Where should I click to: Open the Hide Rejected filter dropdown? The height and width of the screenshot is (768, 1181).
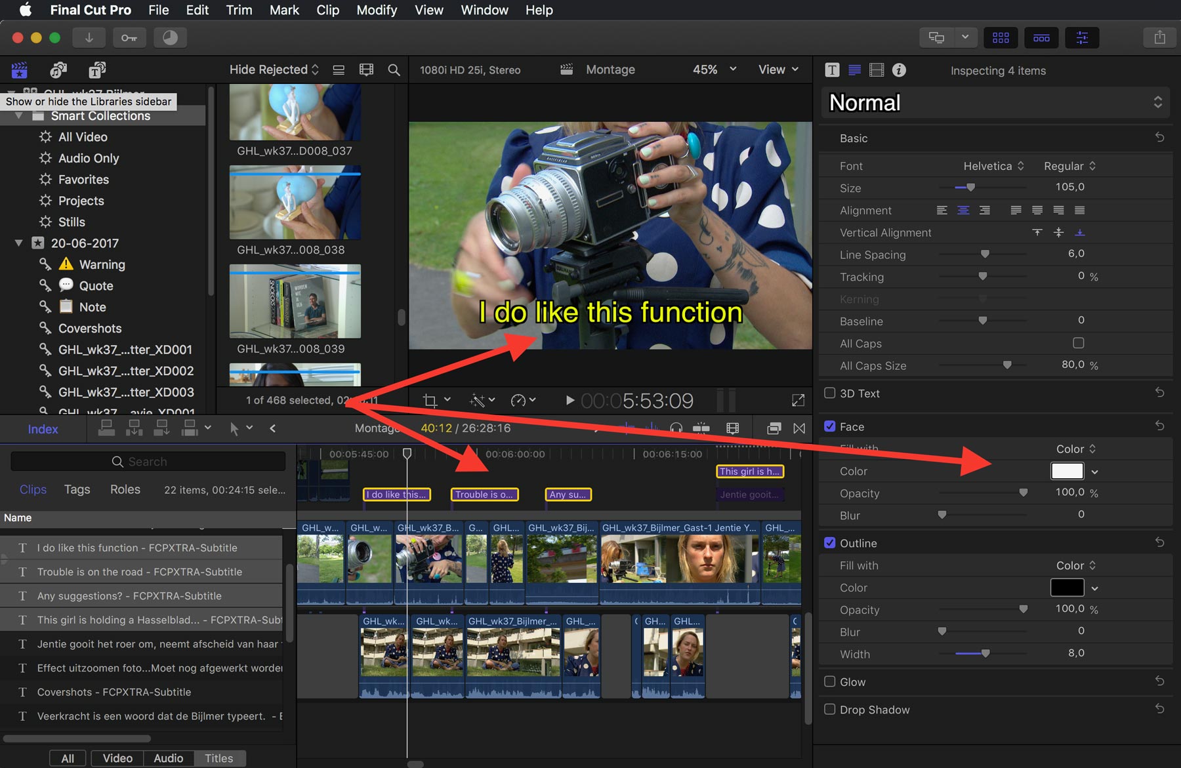pos(274,70)
